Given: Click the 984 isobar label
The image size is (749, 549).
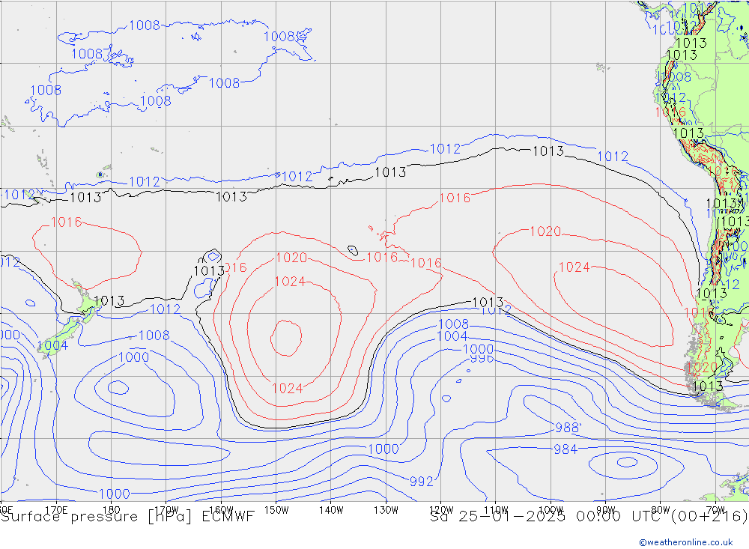Looking at the screenshot, I should pos(565,449).
